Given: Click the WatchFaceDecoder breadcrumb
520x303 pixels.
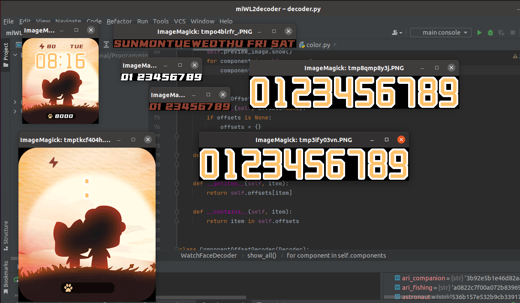Looking at the screenshot, I should click(209, 255).
